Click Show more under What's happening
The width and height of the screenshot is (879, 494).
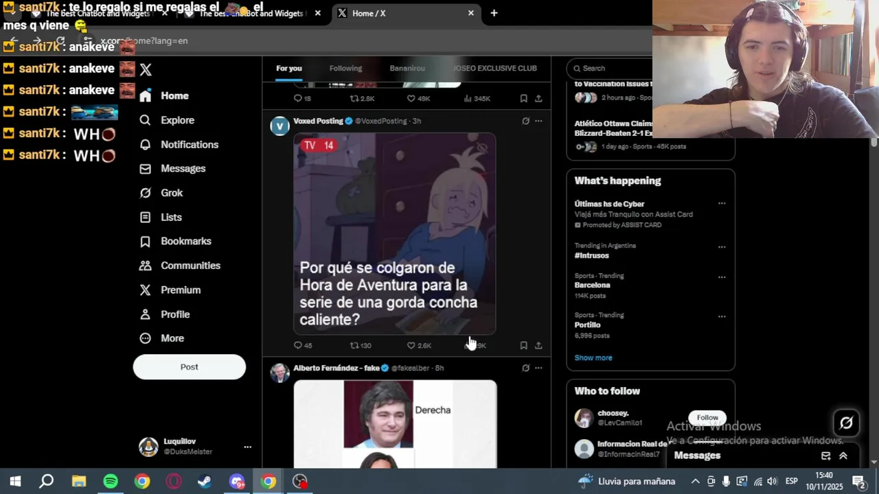(593, 358)
